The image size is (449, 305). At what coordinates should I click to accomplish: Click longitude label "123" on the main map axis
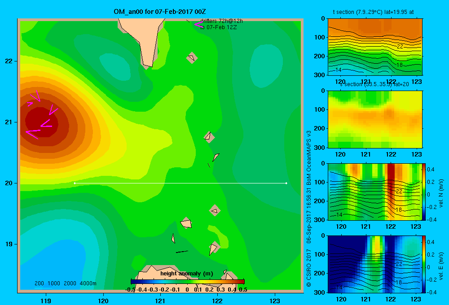(x=275, y=301)
